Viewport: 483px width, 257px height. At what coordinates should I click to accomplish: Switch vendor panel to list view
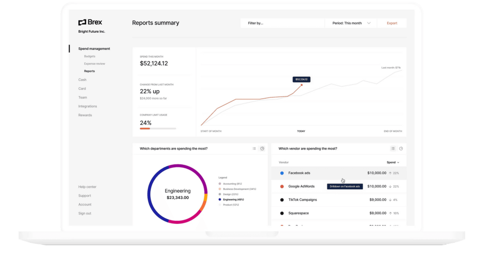click(x=393, y=149)
